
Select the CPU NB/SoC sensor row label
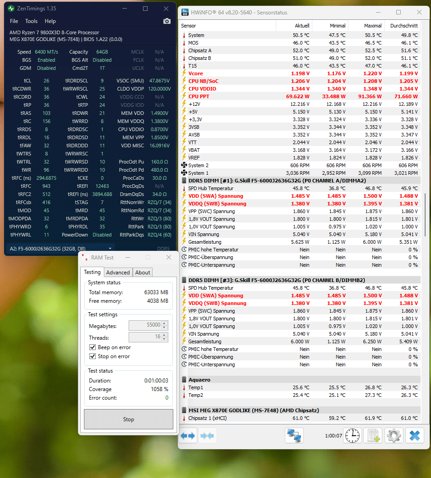pyautogui.click(x=204, y=81)
